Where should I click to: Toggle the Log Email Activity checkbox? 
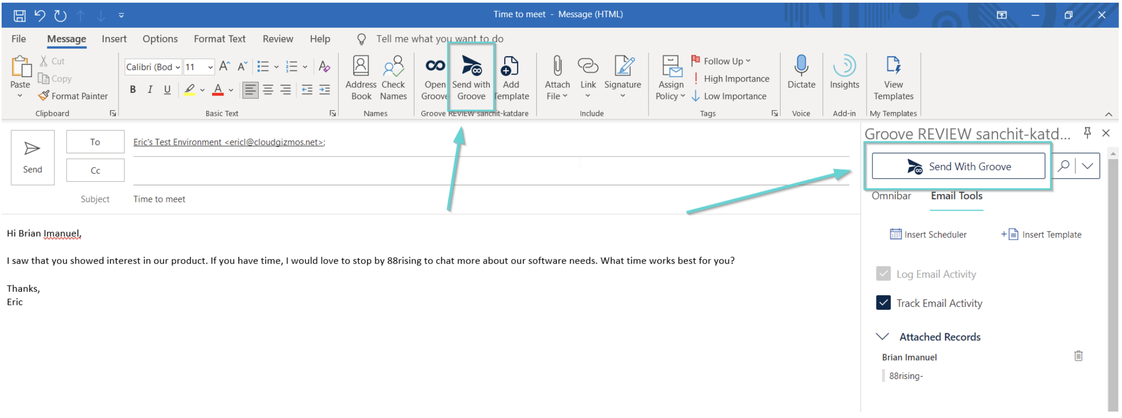pos(883,274)
